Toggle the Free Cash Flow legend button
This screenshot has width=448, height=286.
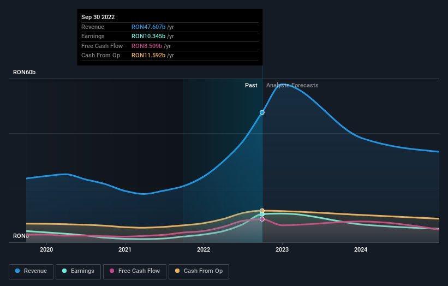135,271
